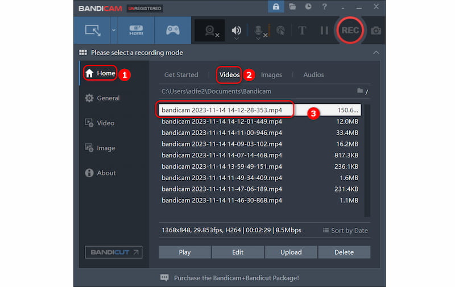Open the General settings section

click(107, 98)
